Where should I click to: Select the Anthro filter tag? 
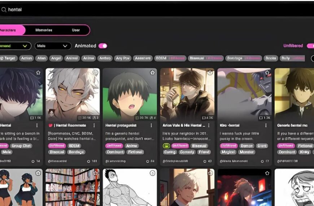coord(105,59)
